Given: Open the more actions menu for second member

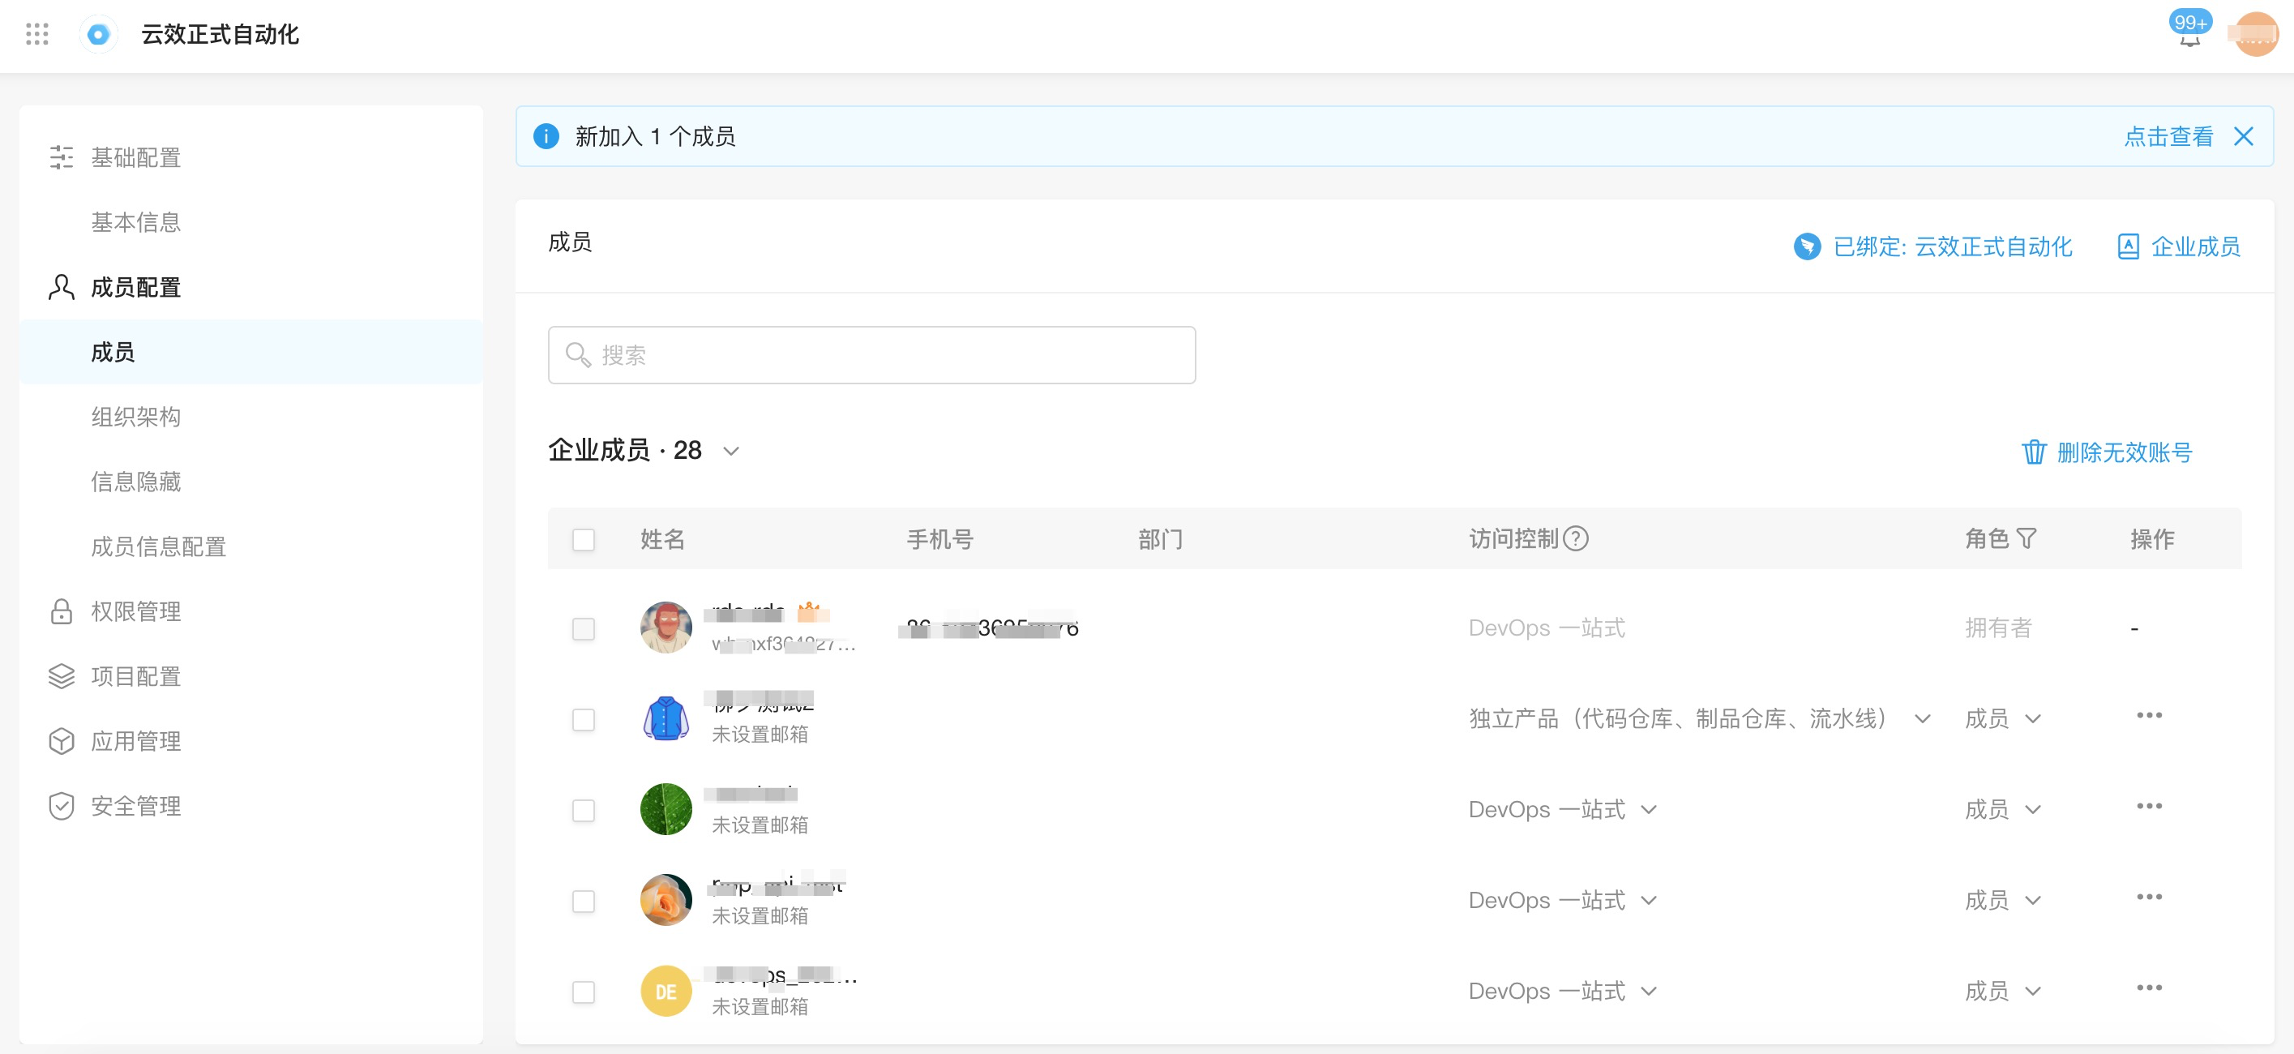Looking at the screenshot, I should [2151, 715].
